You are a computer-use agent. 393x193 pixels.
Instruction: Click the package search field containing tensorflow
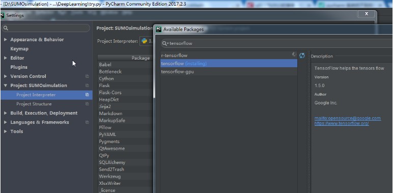(x=277, y=43)
